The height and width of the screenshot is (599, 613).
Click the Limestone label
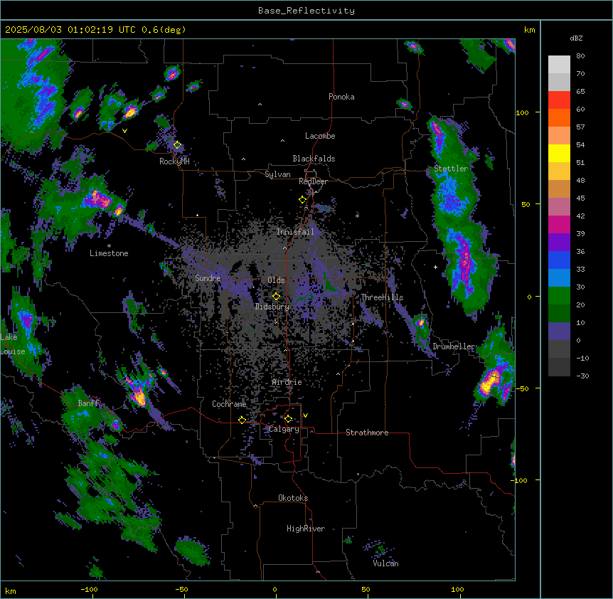point(109,253)
